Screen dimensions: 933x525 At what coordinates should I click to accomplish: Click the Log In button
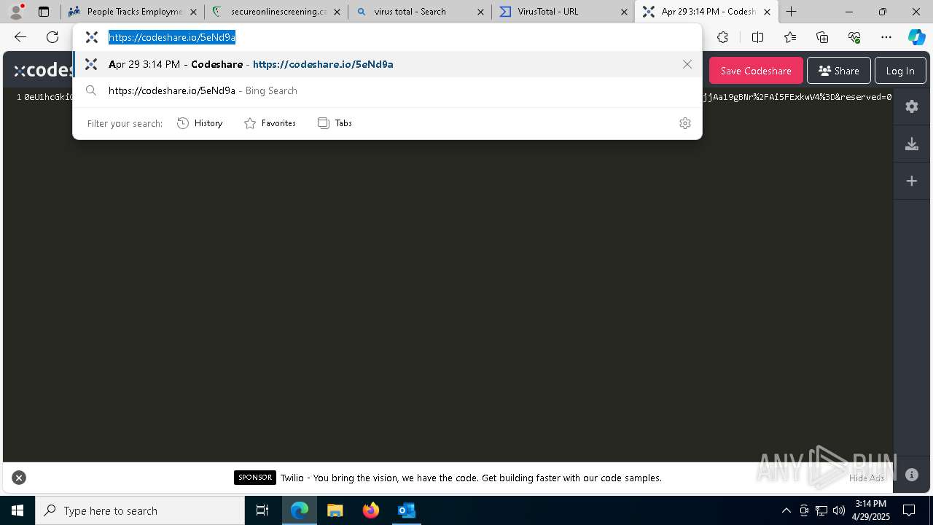pyautogui.click(x=900, y=71)
